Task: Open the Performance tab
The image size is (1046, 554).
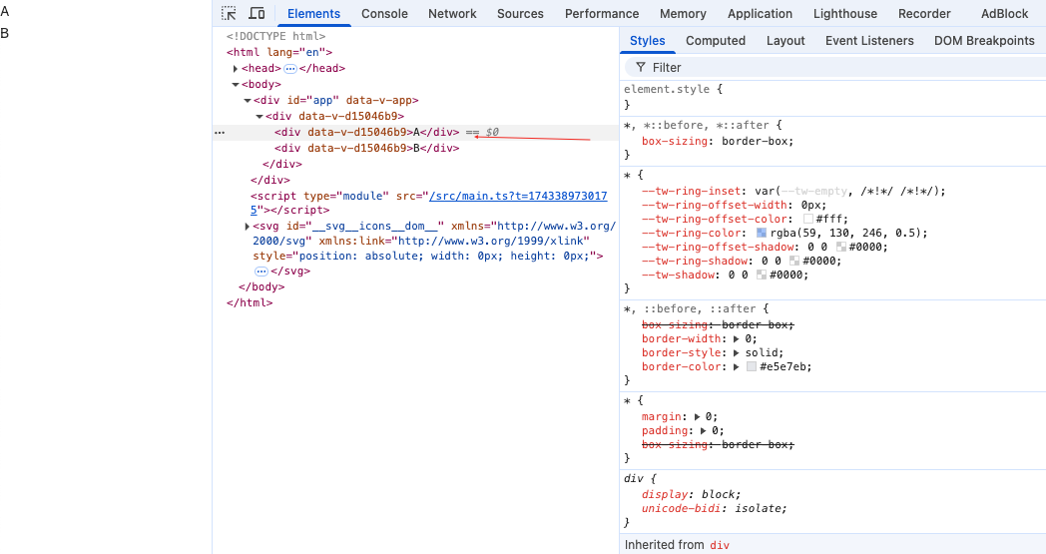Action: [x=602, y=13]
